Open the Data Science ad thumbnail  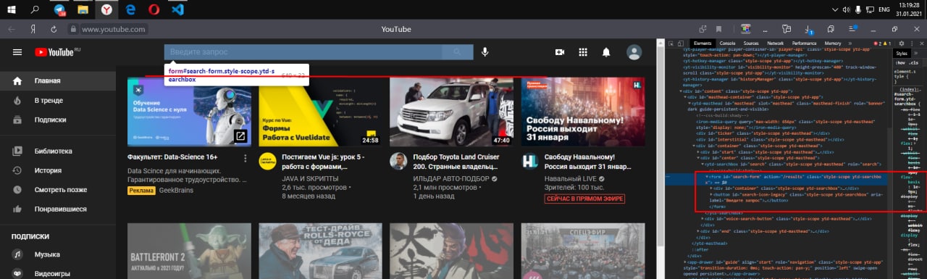point(189,112)
